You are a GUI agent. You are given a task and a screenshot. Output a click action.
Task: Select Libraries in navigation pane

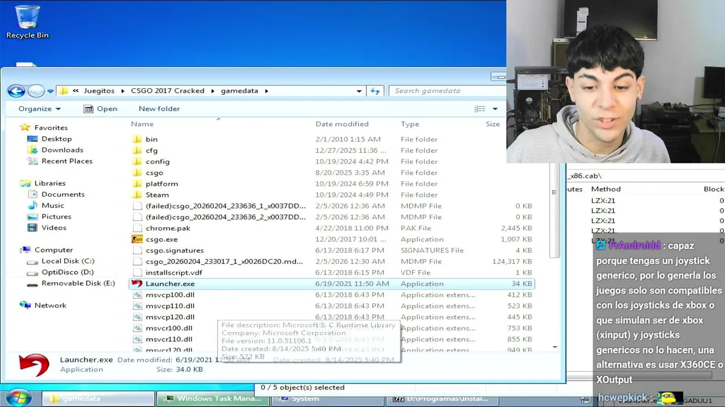point(49,183)
